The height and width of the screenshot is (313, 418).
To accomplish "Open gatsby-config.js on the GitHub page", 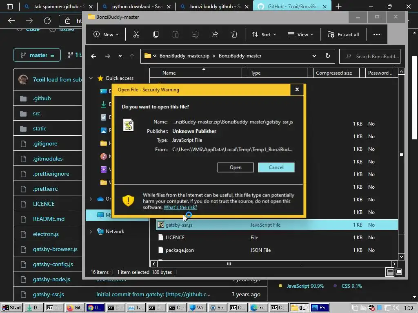I will click(53, 264).
